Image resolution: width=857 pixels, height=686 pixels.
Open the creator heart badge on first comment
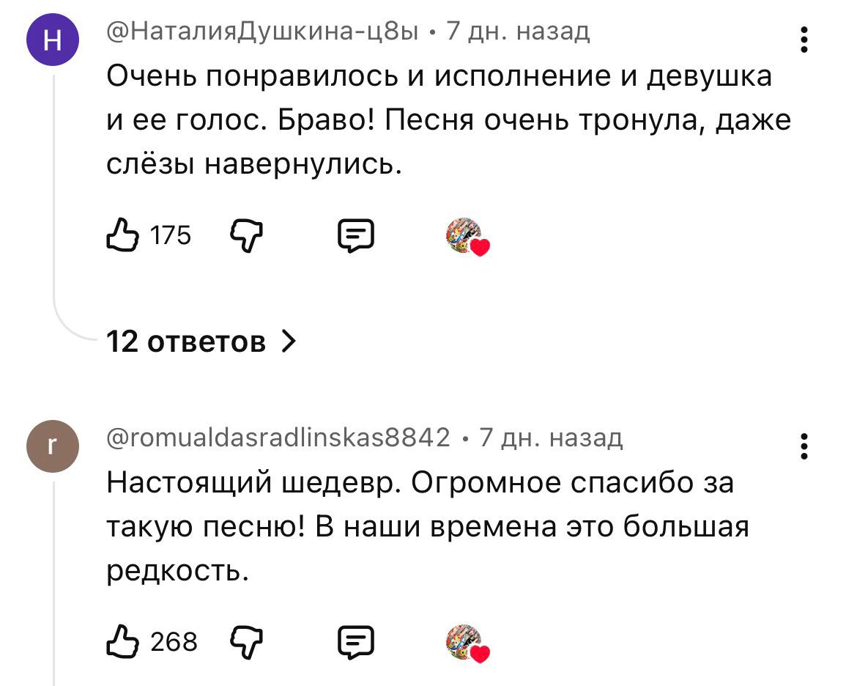click(467, 236)
